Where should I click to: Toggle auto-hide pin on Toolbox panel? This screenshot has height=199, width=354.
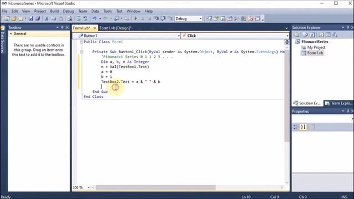(x=62, y=28)
